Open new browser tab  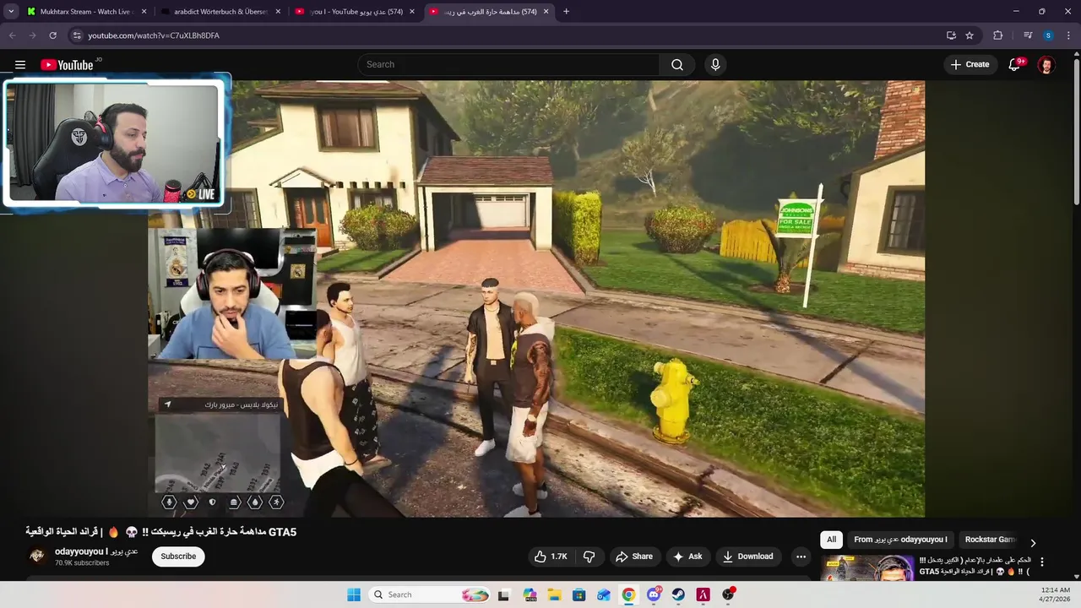coord(566,11)
